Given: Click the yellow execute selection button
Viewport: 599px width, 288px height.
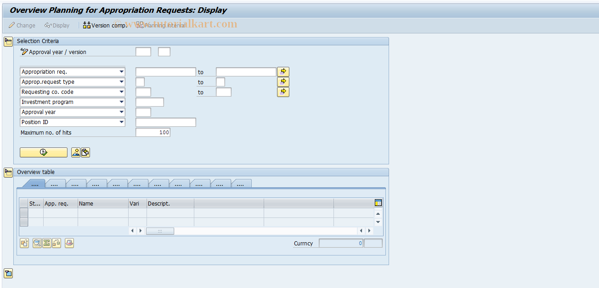Looking at the screenshot, I should tap(44, 152).
